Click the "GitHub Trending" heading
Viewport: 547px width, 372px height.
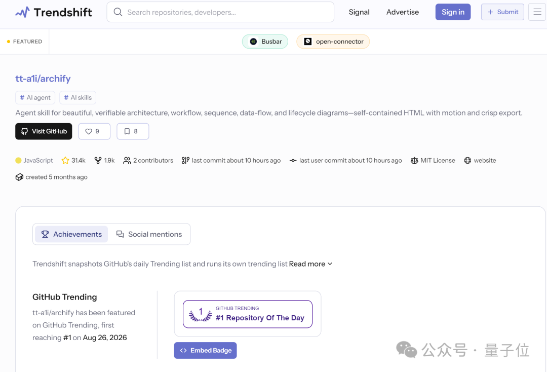coord(64,297)
